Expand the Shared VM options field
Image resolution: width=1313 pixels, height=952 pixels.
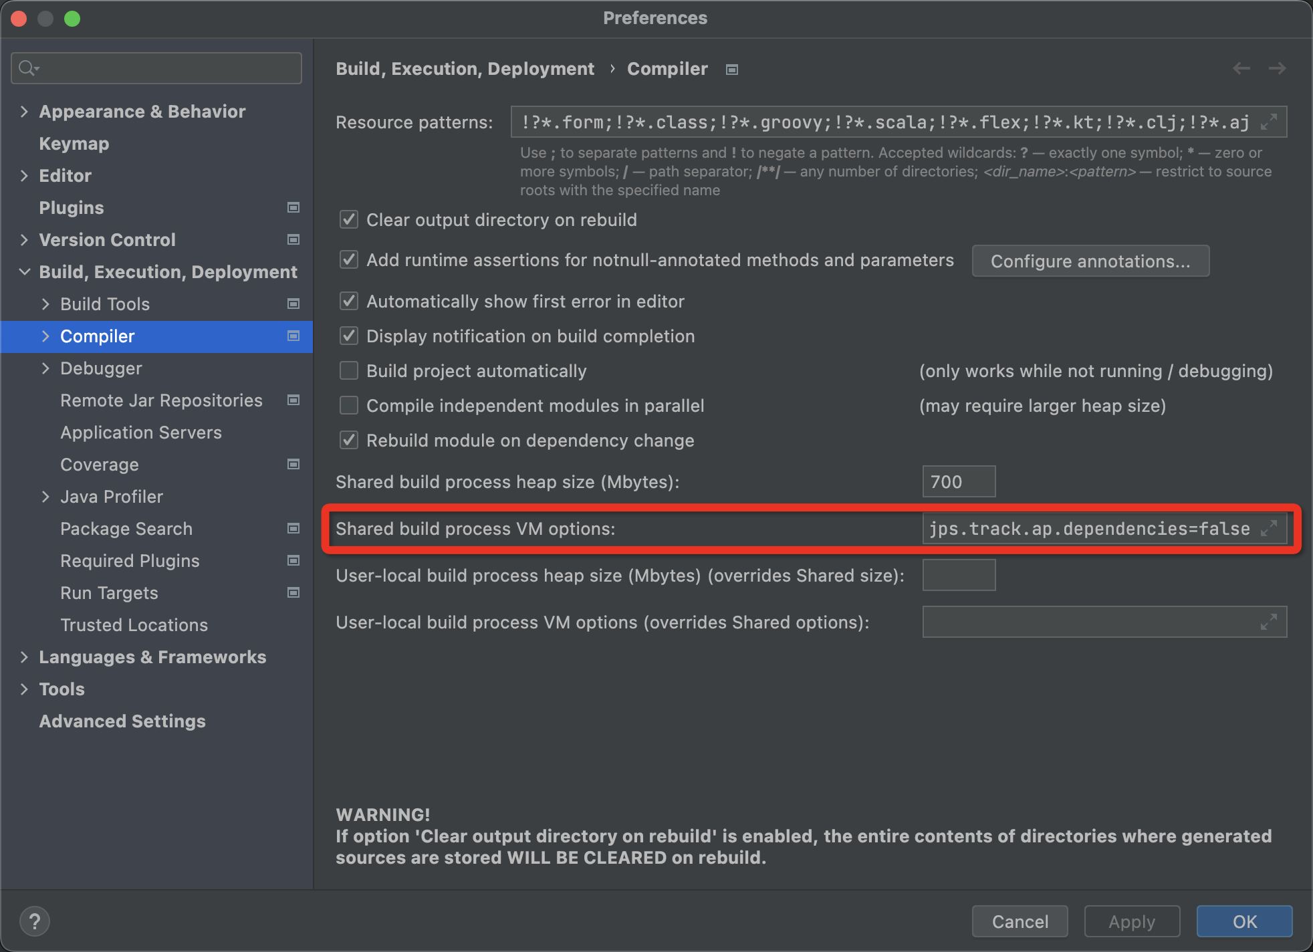pos(1269,528)
